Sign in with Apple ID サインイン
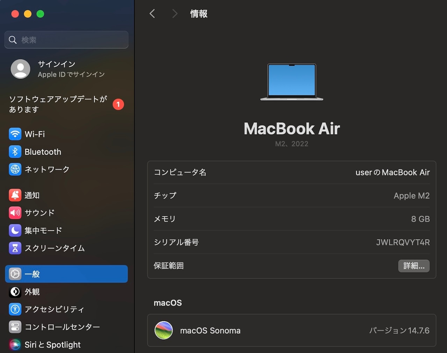The image size is (447, 353). tap(66, 69)
